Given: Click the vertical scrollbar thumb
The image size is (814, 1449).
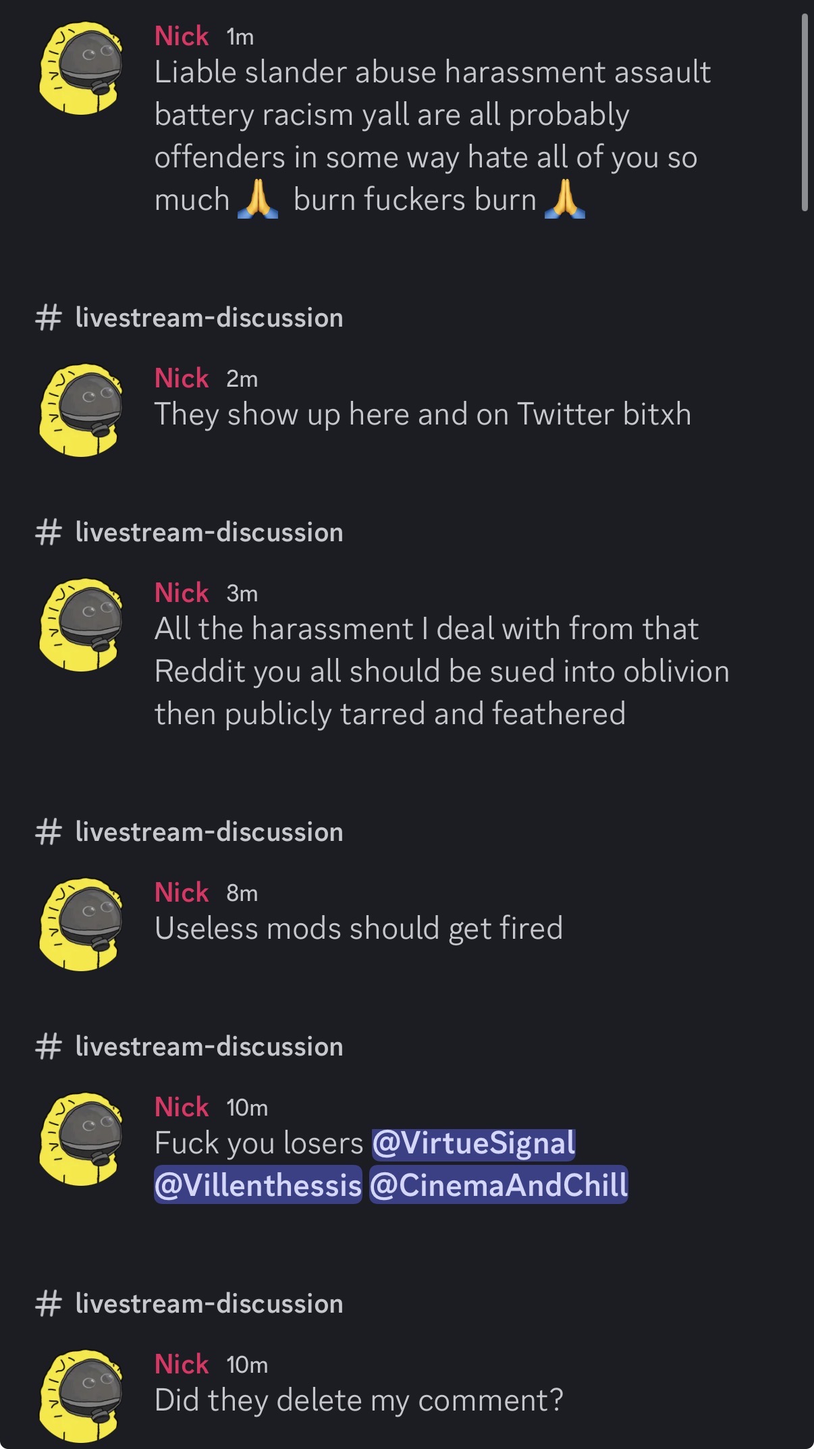Looking at the screenshot, I should pyautogui.click(x=805, y=112).
